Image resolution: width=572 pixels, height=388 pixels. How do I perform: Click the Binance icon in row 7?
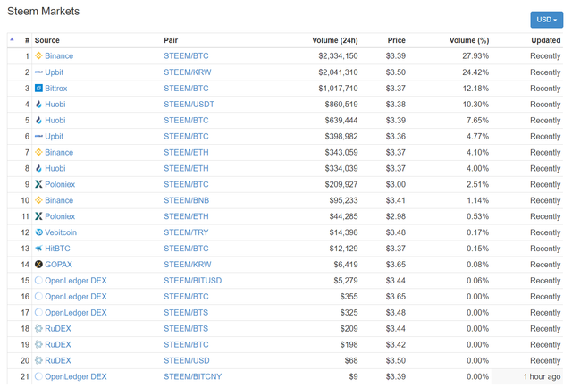(38, 152)
